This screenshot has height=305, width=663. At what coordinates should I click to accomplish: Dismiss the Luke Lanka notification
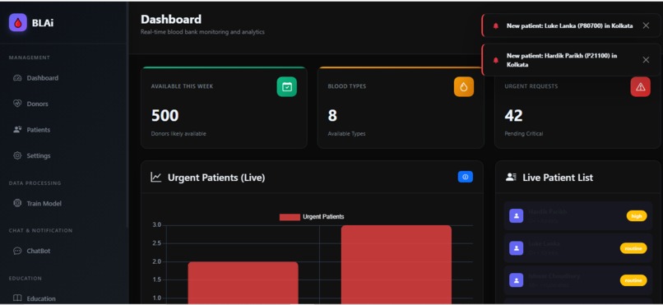click(646, 25)
